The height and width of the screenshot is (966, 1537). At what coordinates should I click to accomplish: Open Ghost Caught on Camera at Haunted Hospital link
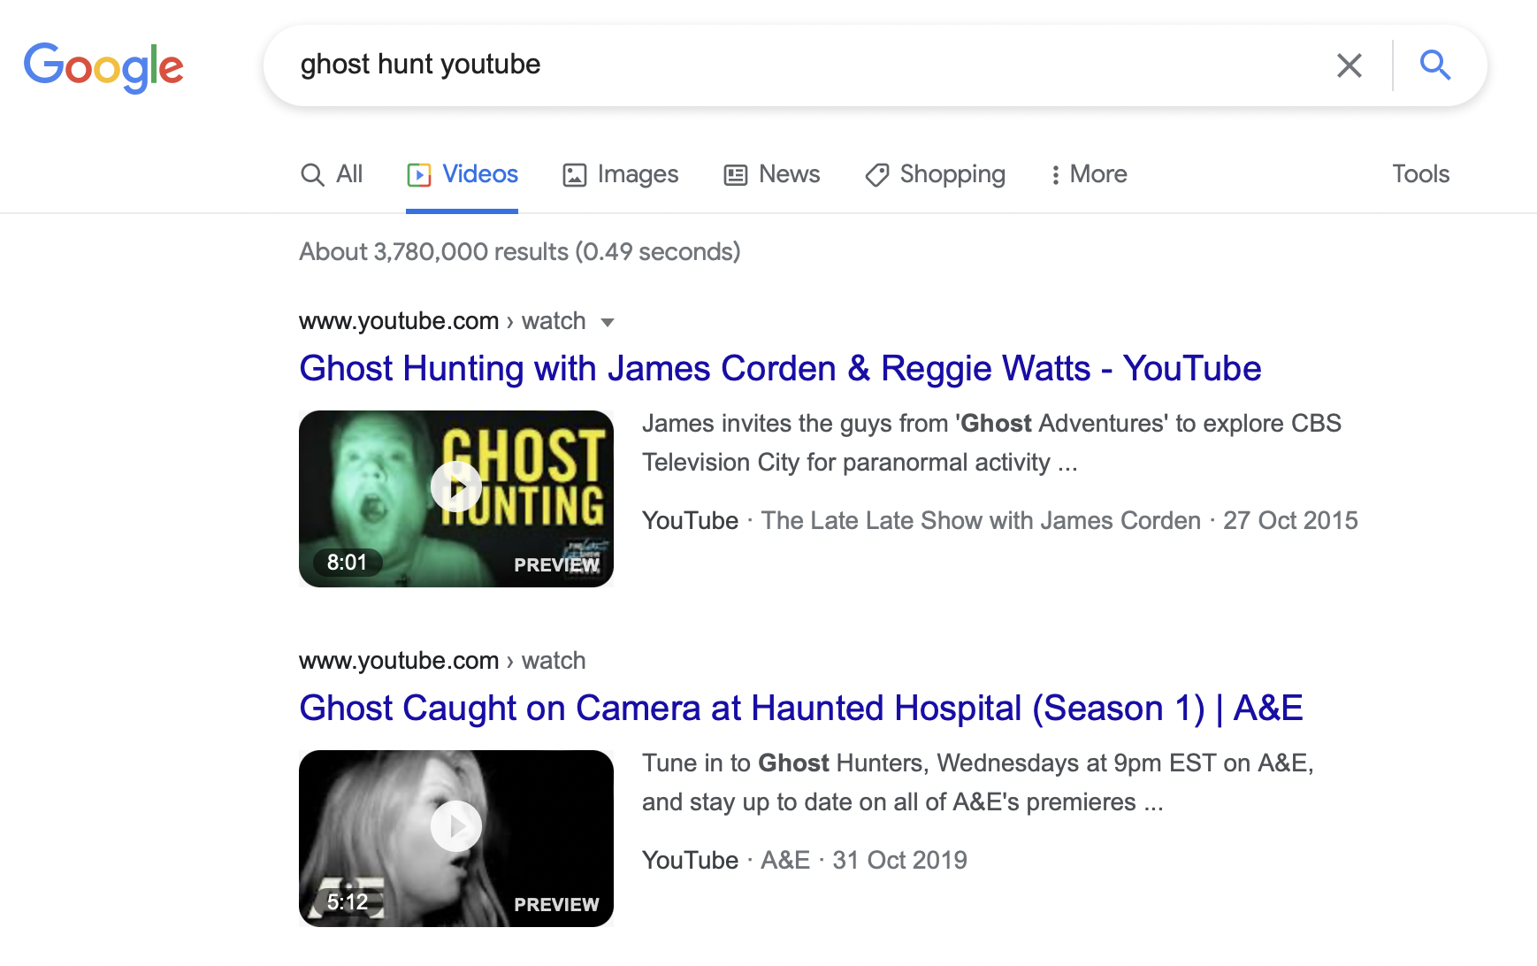point(800,709)
